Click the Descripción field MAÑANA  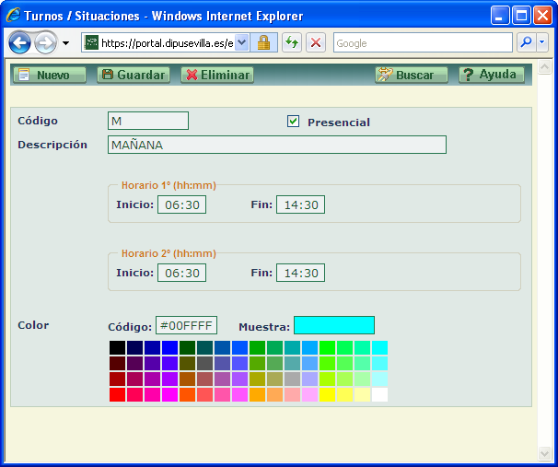click(277, 145)
